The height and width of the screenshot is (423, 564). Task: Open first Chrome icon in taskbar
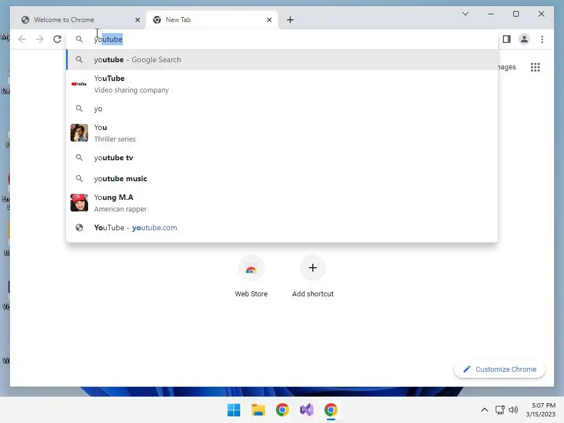283,410
